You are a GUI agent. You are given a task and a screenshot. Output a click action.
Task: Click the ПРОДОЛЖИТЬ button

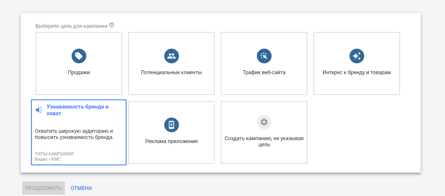(43, 188)
